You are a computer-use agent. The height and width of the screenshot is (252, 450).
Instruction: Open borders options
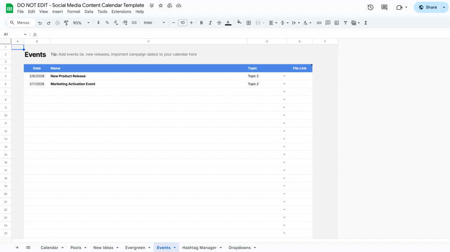249,23
